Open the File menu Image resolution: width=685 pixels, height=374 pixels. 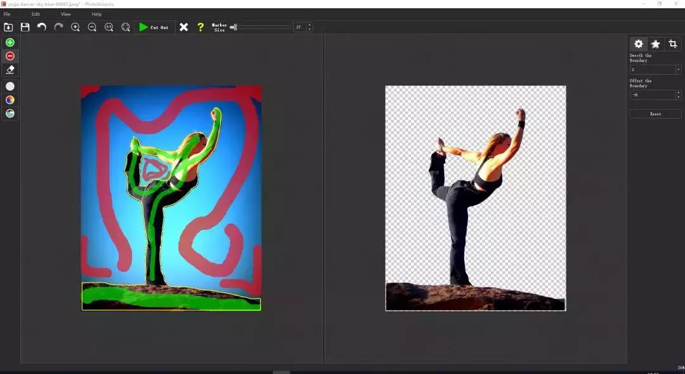coord(7,14)
